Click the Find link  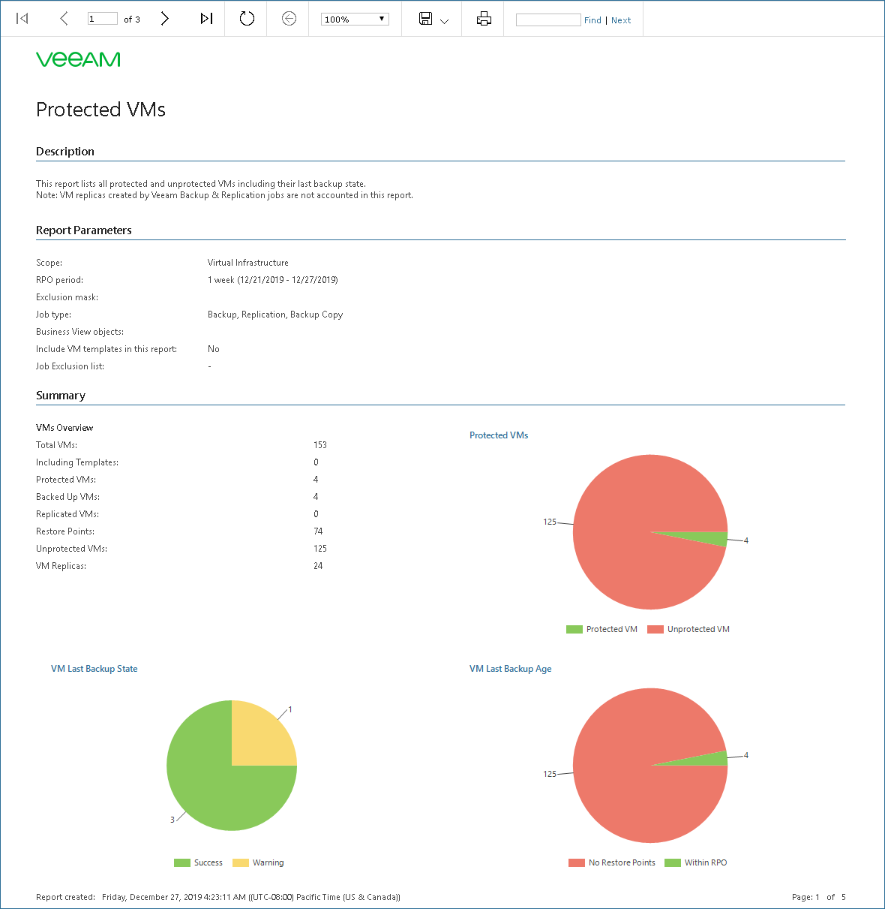click(592, 20)
